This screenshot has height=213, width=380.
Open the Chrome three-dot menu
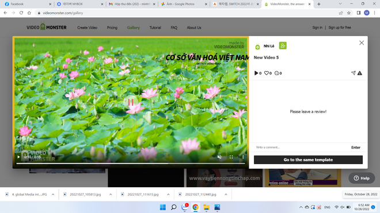[x=374, y=13]
